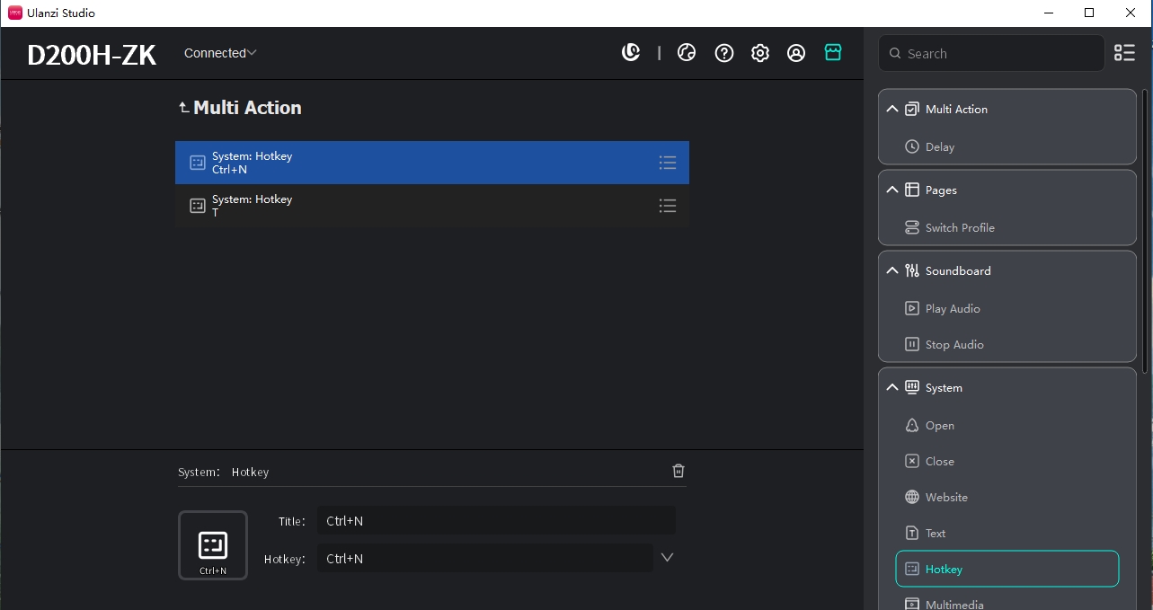Click the Ctrl+N action icon thumbnail

tap(213, 545)
